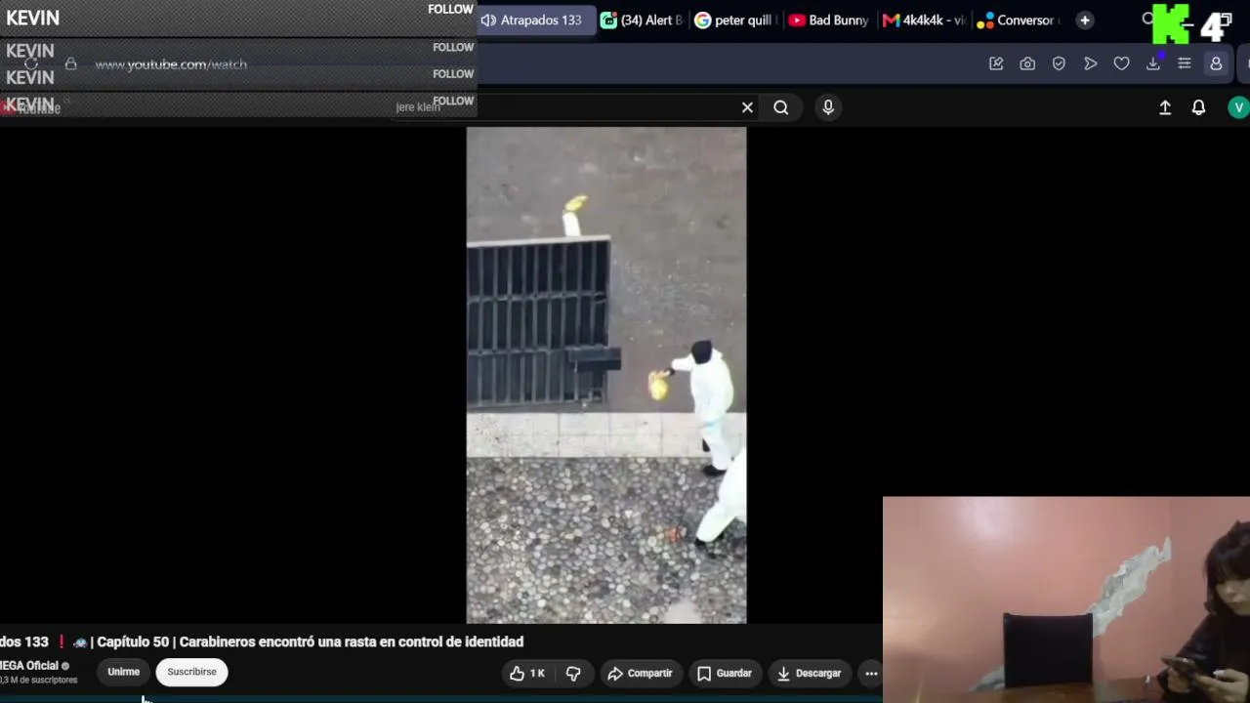Take a snapshot with the camera icon
The image size is (1250, 703).
click(1027, 63)
